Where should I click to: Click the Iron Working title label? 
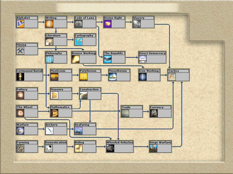pos(149,71)
